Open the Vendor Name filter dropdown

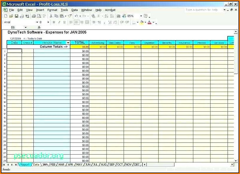68,43
